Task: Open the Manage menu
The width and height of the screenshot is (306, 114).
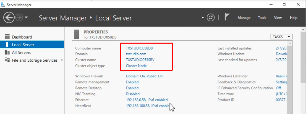Action: tap(244, 18)
